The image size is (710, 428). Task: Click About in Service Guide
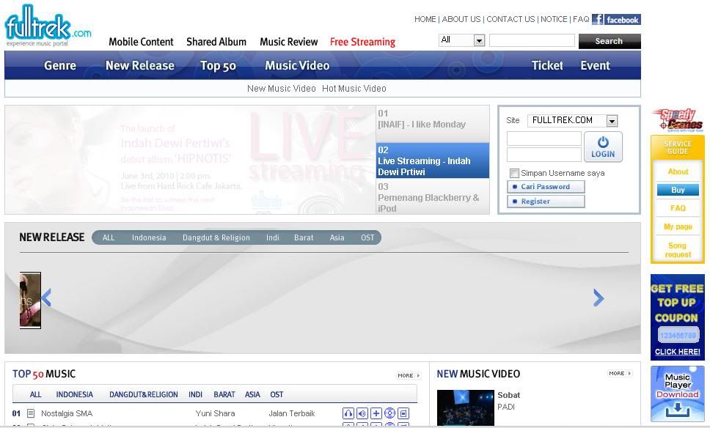(678, 171)
